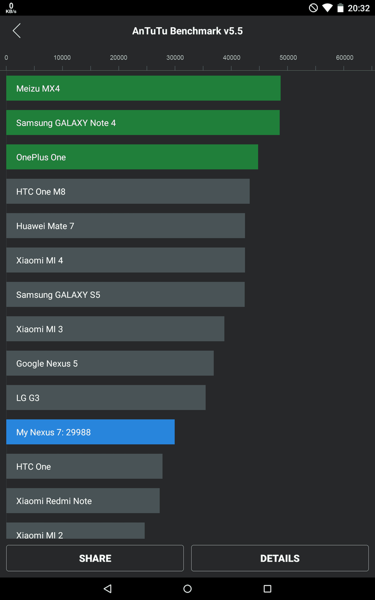This screenshot has width=375, height=600.
Task: Tap the clock showing 20:32
Action: (358, 8)
